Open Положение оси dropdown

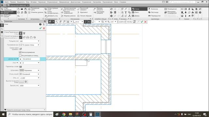[x=39, y=45]
